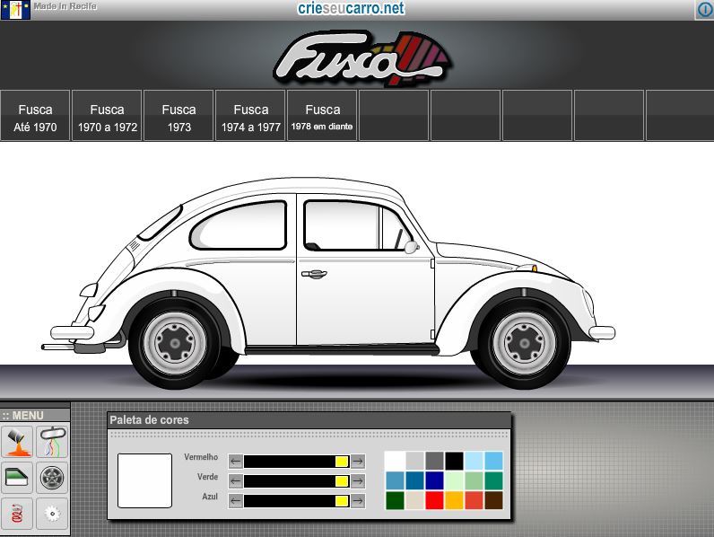Click the Verde slider yellow handle

[342, 481]
